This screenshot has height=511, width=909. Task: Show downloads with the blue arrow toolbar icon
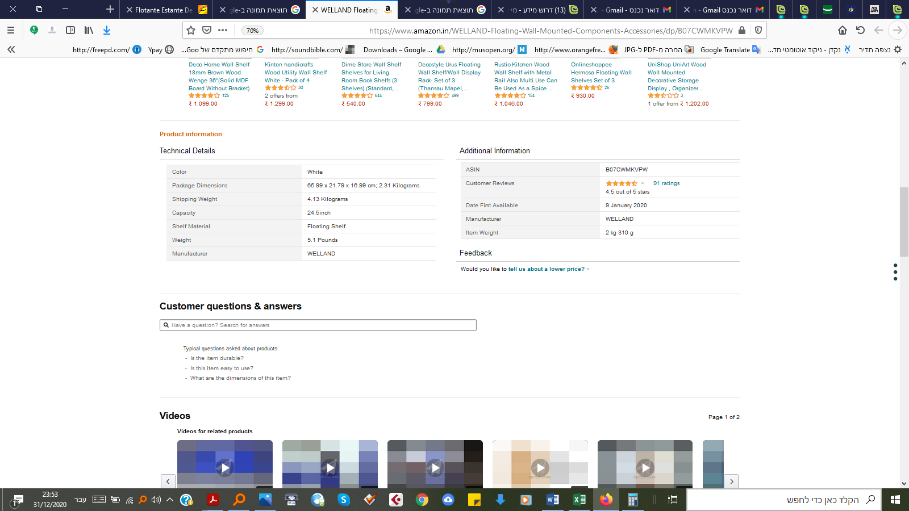[x=107, y=30]
